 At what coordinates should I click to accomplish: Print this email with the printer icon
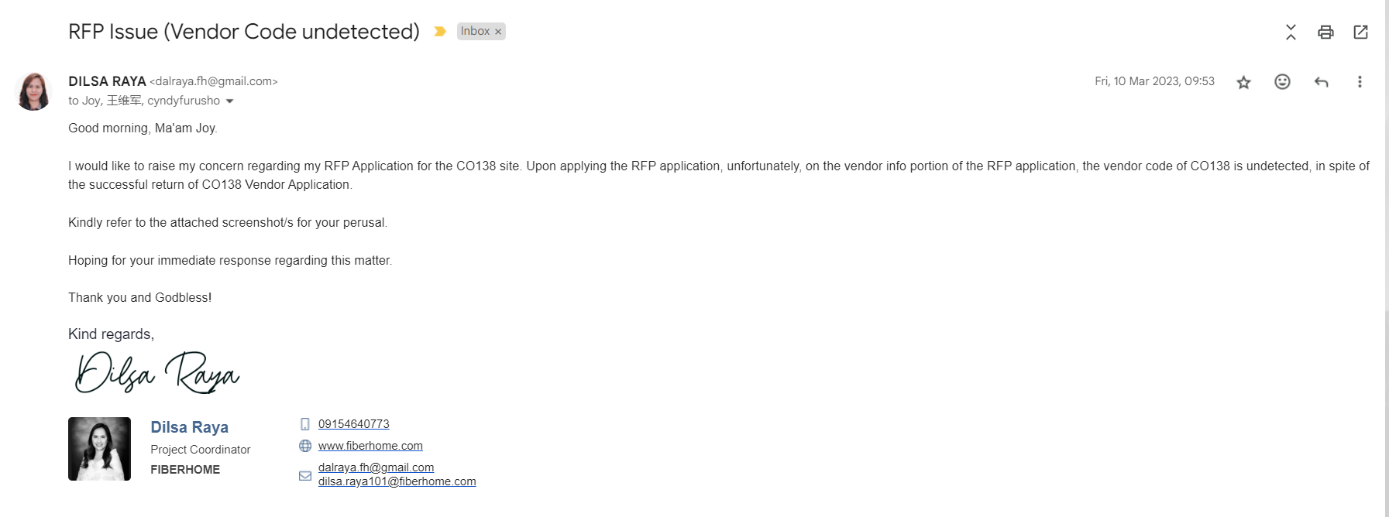point(1325,32)
